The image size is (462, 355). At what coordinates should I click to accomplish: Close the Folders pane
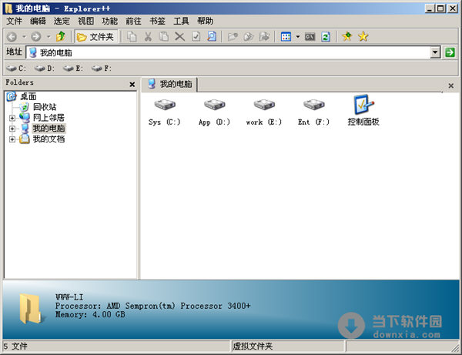132,85
